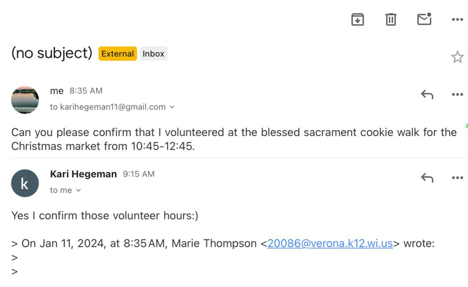Archive this email conversation
Image resolution: width=468 pixels, height=287 pixels.
click(x=358, y=19)
